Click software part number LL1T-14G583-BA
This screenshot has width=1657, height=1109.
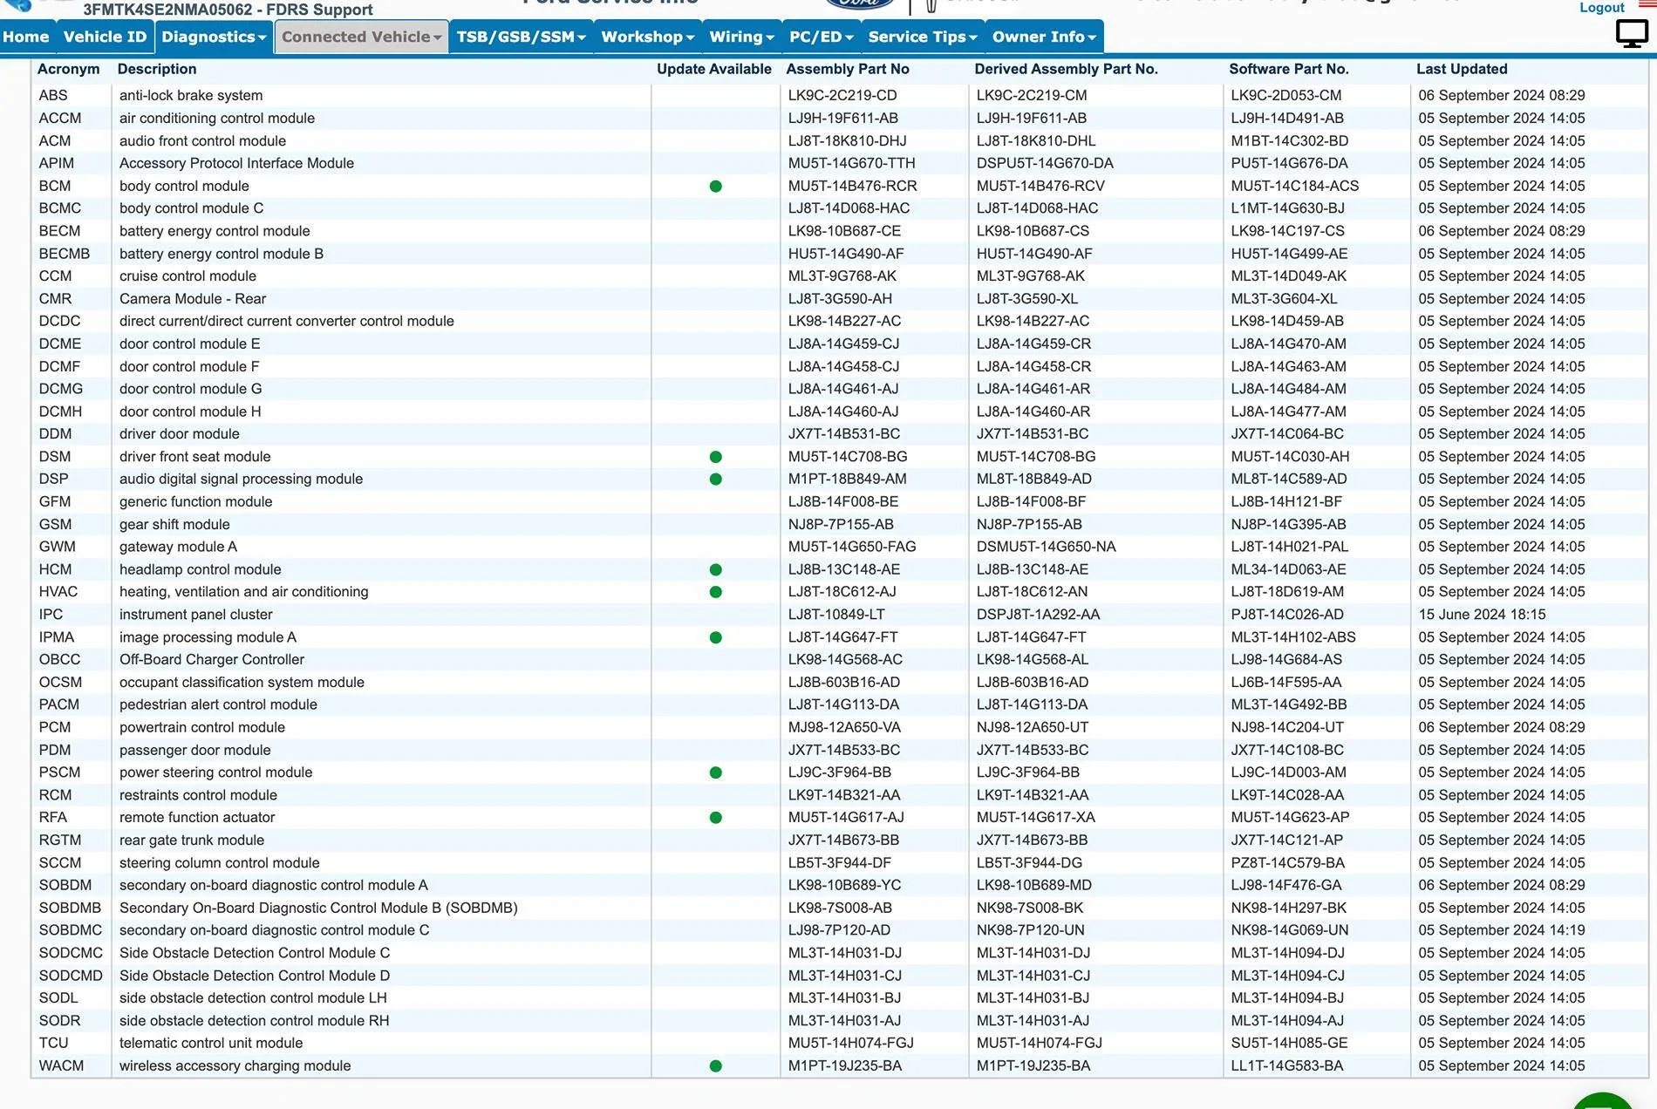click(x=1287, y=1065)
